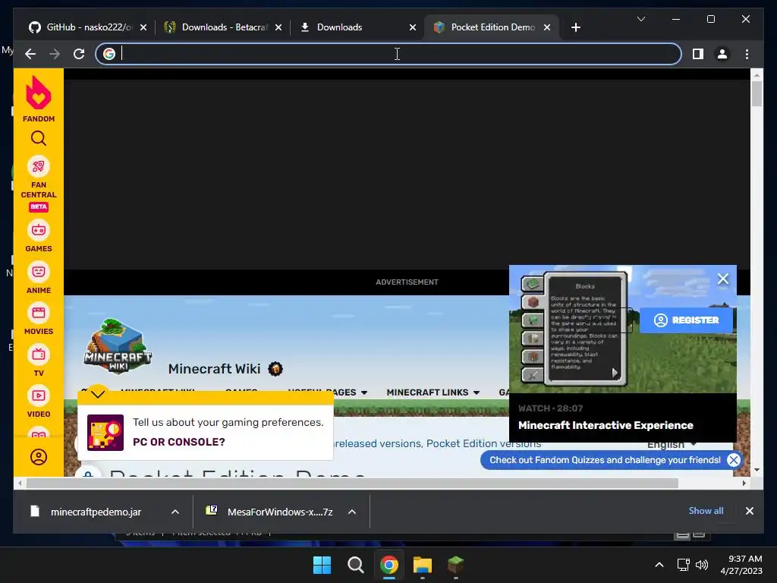Screen dimensions: 777x583
Task: Open the English language dropdown
Action: [672, 445]
